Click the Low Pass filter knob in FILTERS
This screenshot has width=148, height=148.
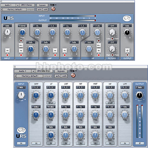112,32
